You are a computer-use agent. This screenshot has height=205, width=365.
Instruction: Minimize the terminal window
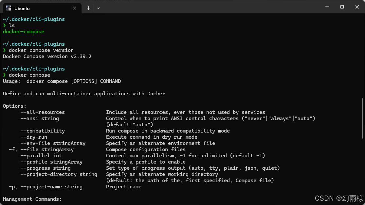coord(327,7)
